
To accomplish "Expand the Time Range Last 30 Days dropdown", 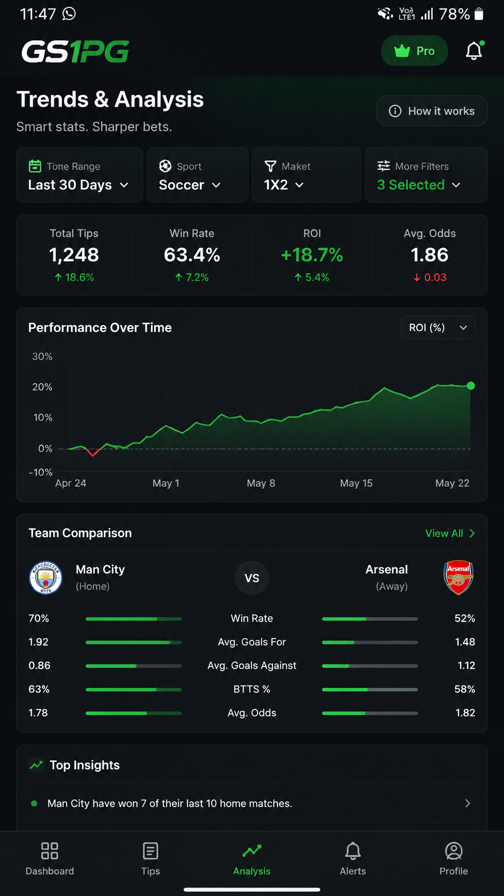I will [x=79, y=175].
